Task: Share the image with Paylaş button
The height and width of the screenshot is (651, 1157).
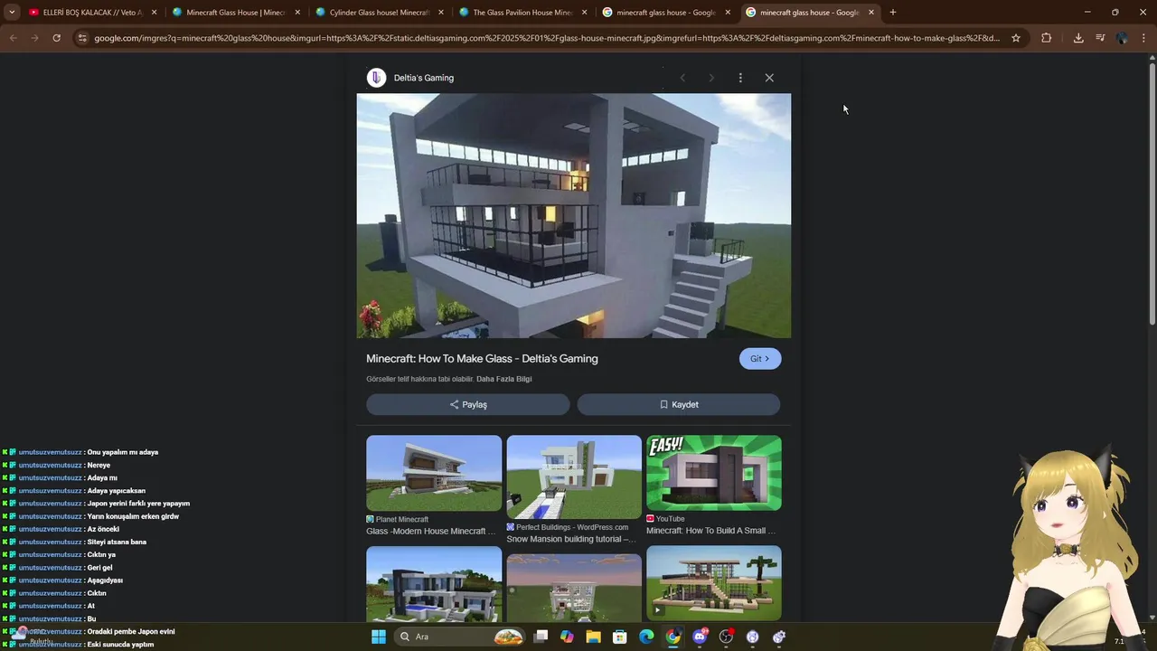Action: point(468,404)
